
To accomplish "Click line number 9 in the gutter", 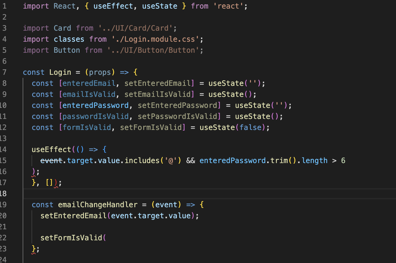I will coord(4,94).
